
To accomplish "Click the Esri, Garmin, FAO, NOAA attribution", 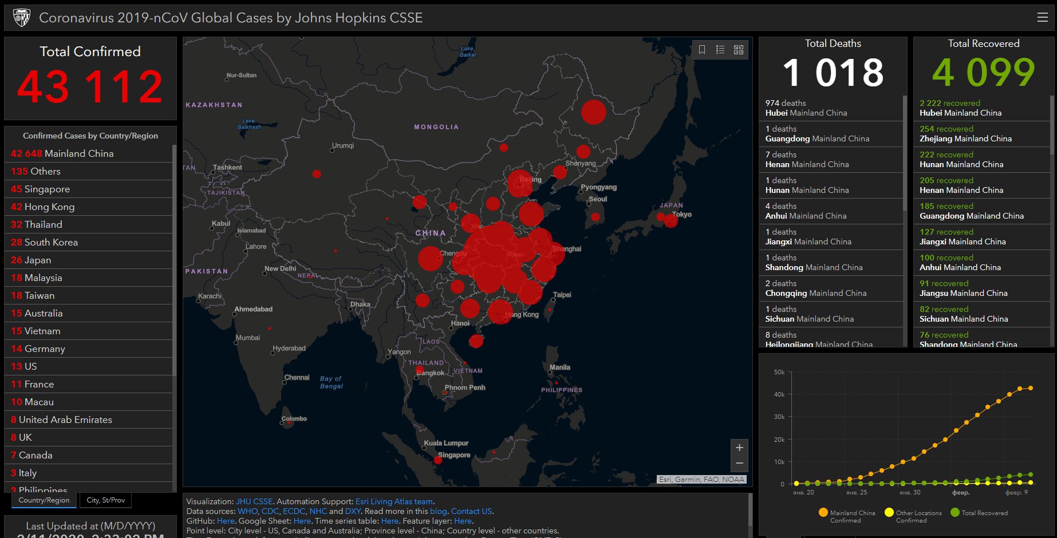I will tap(701, 480).
